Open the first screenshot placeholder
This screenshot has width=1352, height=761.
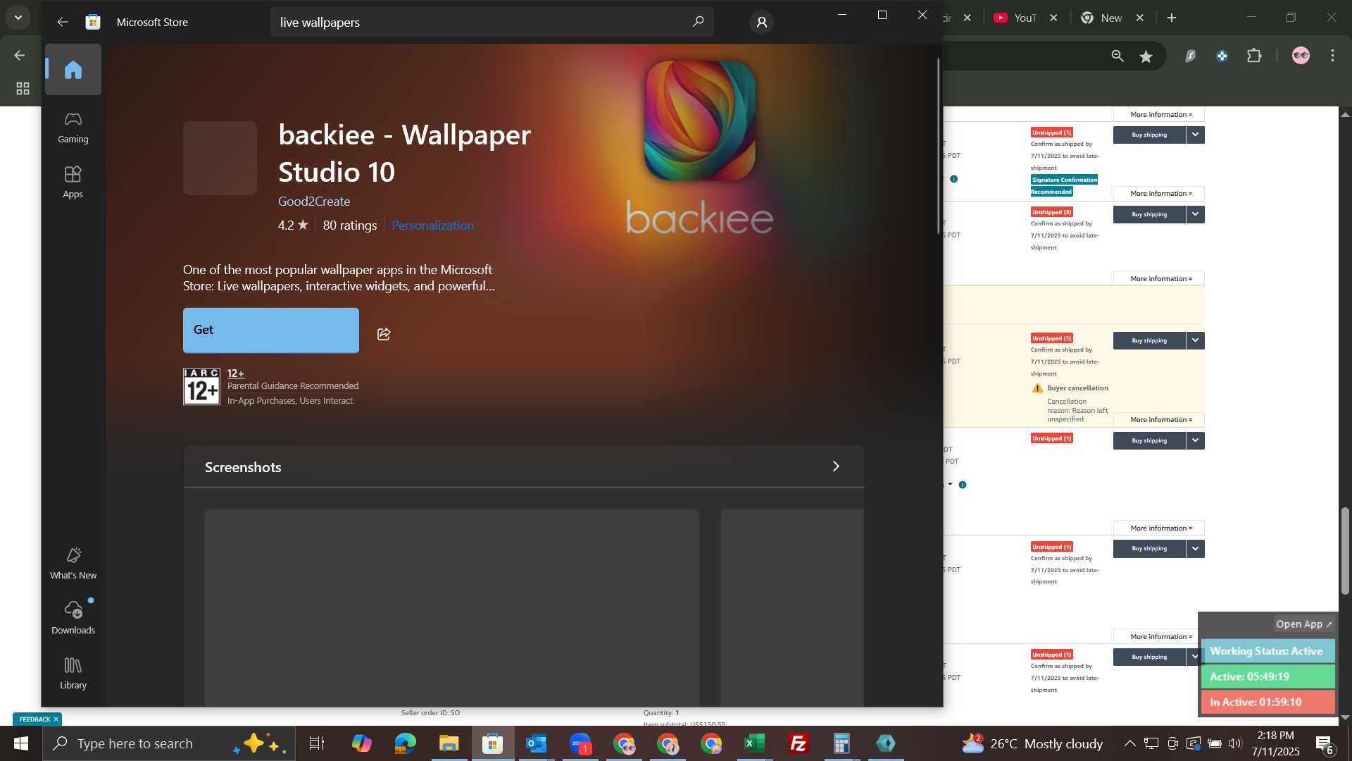452,607
